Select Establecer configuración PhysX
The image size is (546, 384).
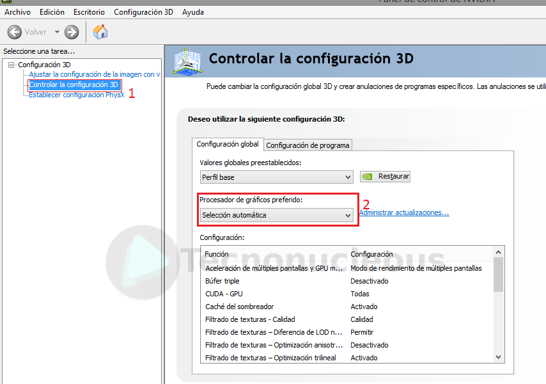click(x=77, y=95)
